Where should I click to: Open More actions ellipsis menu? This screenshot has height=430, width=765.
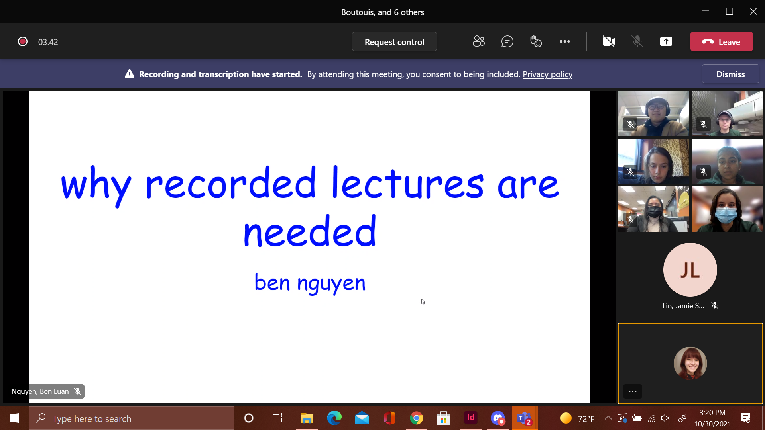(x=564, y=41)
